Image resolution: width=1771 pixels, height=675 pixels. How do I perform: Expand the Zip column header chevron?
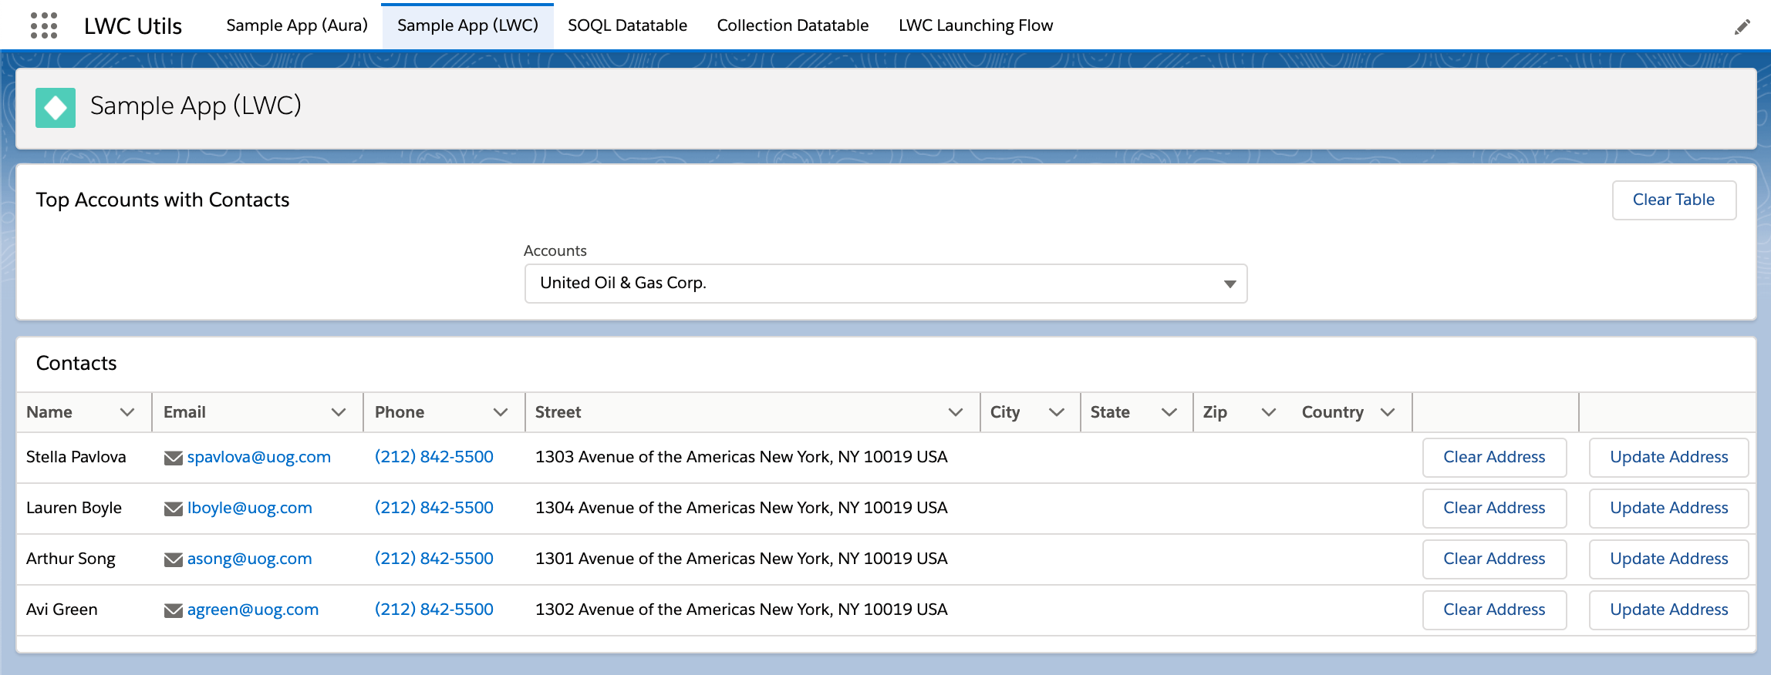click(x=1268, y=412)
